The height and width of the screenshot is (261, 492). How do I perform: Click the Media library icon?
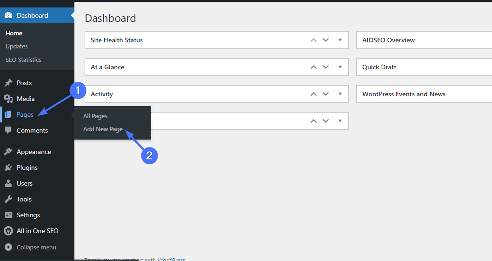coord(8,99)
